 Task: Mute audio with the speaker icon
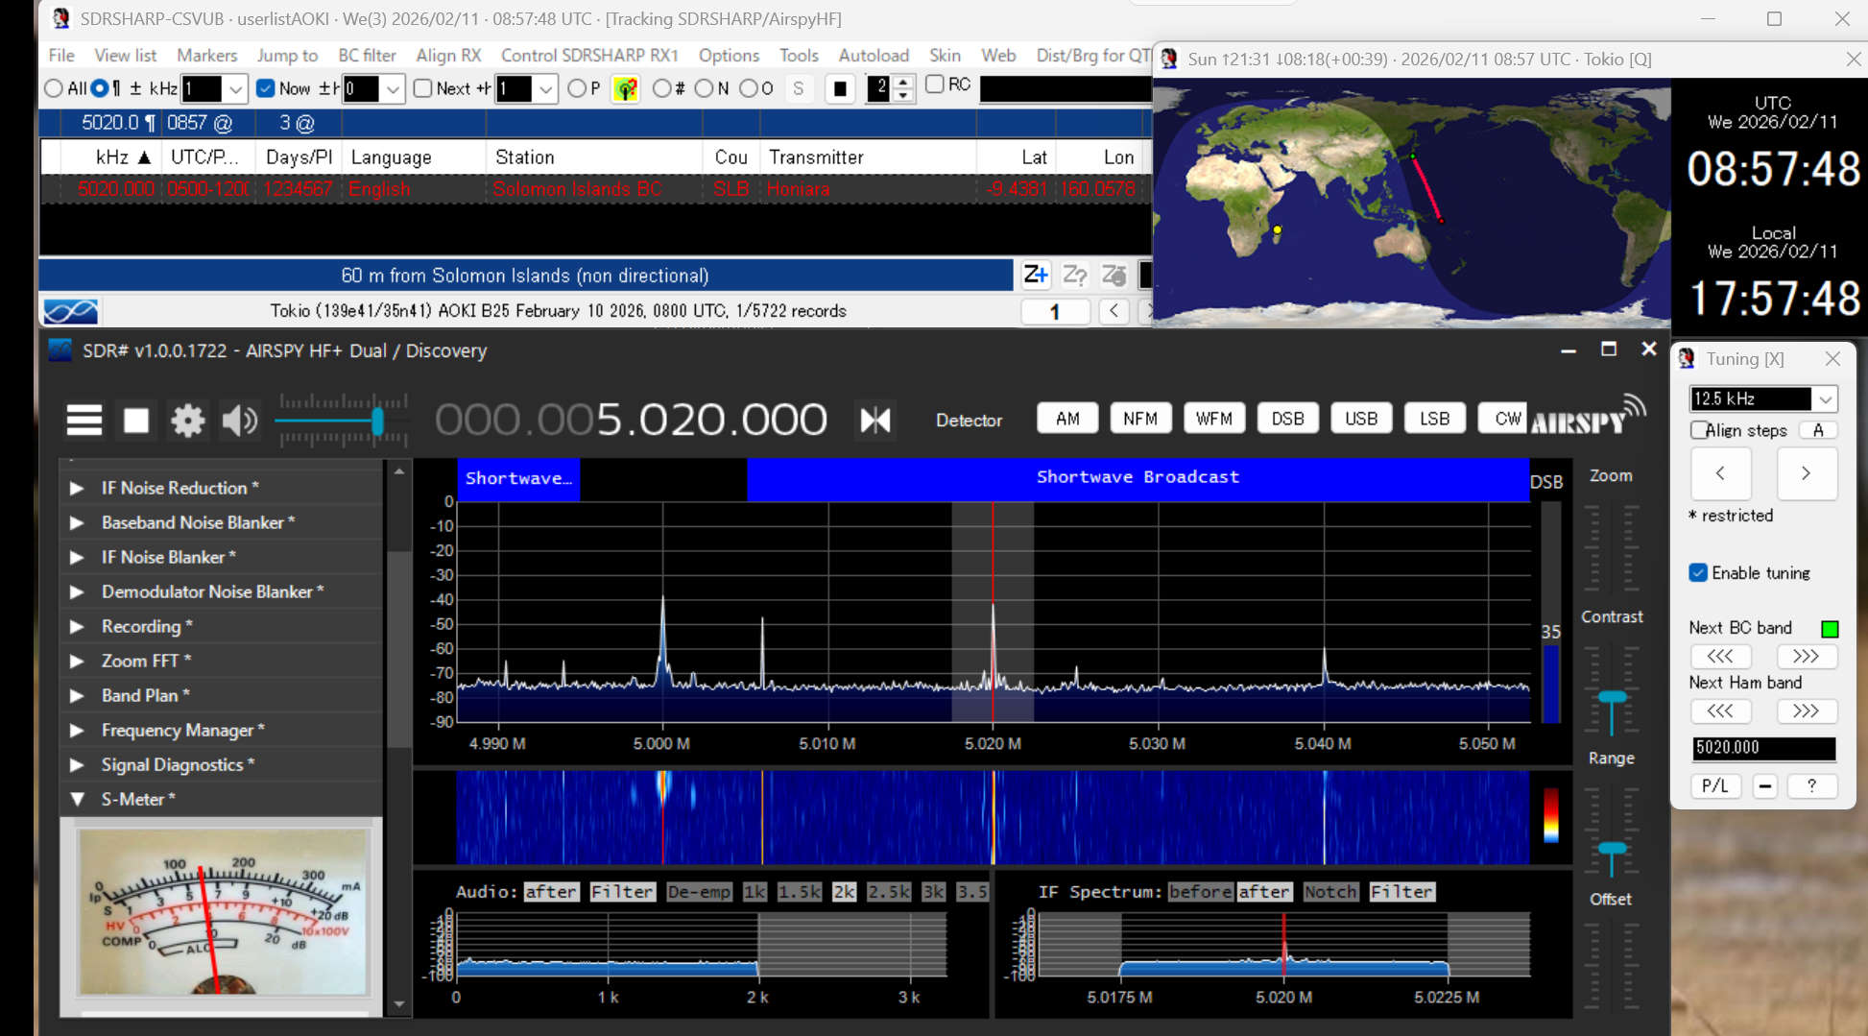(239, 420)
